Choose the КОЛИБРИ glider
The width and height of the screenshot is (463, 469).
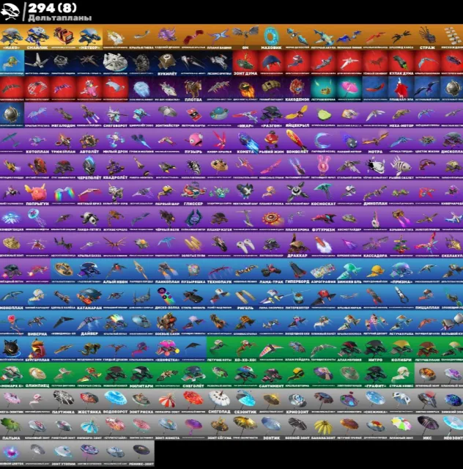pyautogui.click(x=401, y=350)
